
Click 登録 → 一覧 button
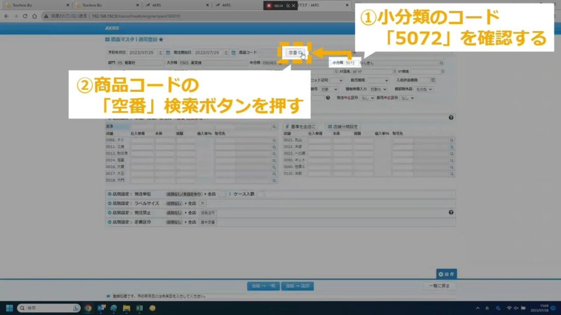pyautogui.click(x=262, y=286)
